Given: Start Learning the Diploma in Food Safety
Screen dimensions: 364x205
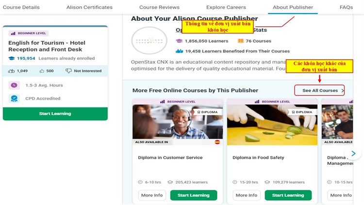Looking at the screenshot, I should click(288, 195).
